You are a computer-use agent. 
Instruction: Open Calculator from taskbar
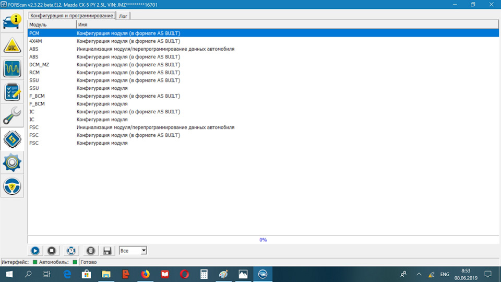coord(204,274)
